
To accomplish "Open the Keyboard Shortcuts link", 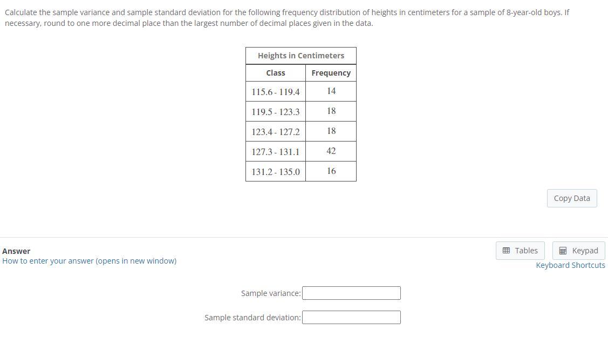I will tap(570, 265).
